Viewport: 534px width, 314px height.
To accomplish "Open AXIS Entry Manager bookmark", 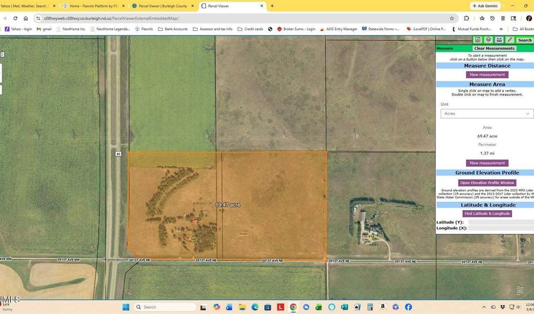I will click(x=338, y=29).
